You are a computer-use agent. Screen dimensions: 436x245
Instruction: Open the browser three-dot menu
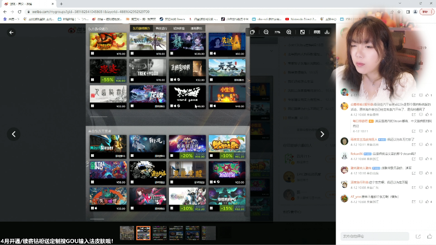(432, 11)
